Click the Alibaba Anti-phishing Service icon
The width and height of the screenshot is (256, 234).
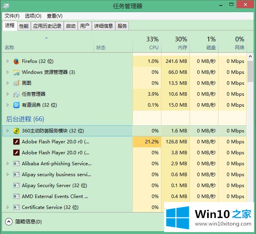click(x=16, y=164)
